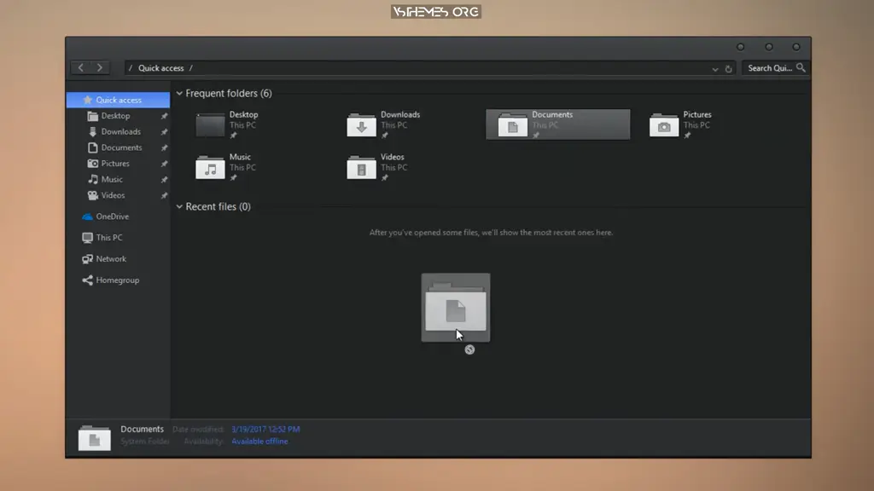The height and width of the screenshot is (491, 874).
Task: Select This PC in the navigation pane
Action: coord(108,237)
